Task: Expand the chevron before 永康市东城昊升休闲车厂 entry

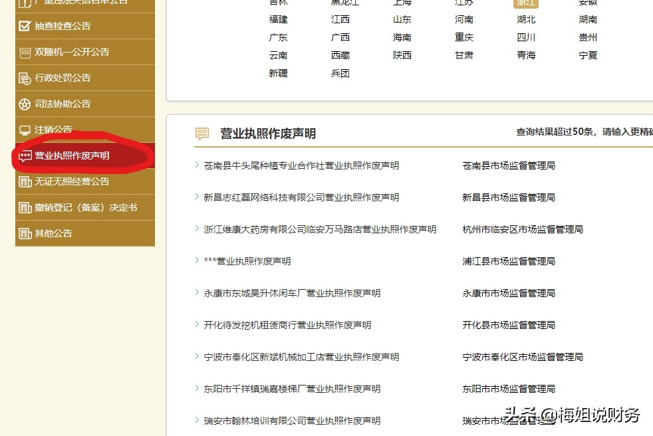Action: point(196,293)
